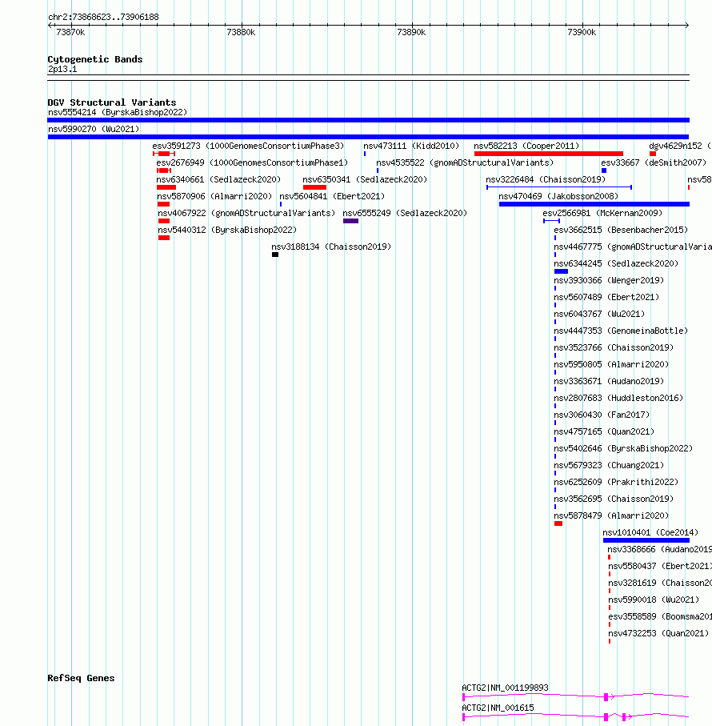The image size is (712, 726).
Task: Click esv3662515 (Besenbacher2015) label
Action: 621,230
